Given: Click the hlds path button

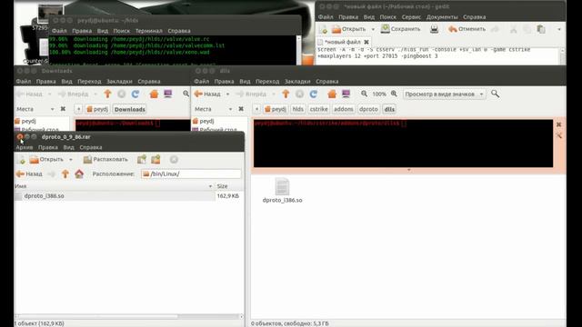Looking at the screenshot, I should [297, 109].
